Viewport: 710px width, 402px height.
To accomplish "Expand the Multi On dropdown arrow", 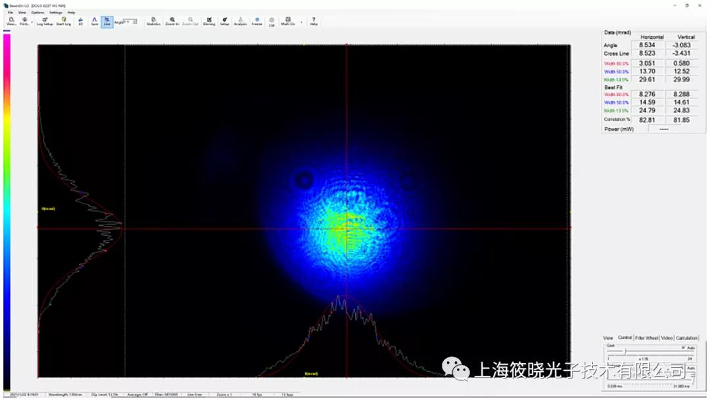I will 302,22.
